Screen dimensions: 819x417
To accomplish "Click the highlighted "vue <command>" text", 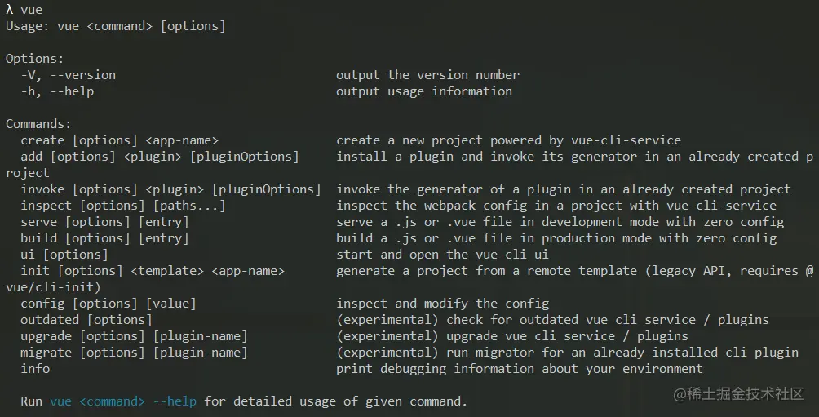I will click(97, 401).
